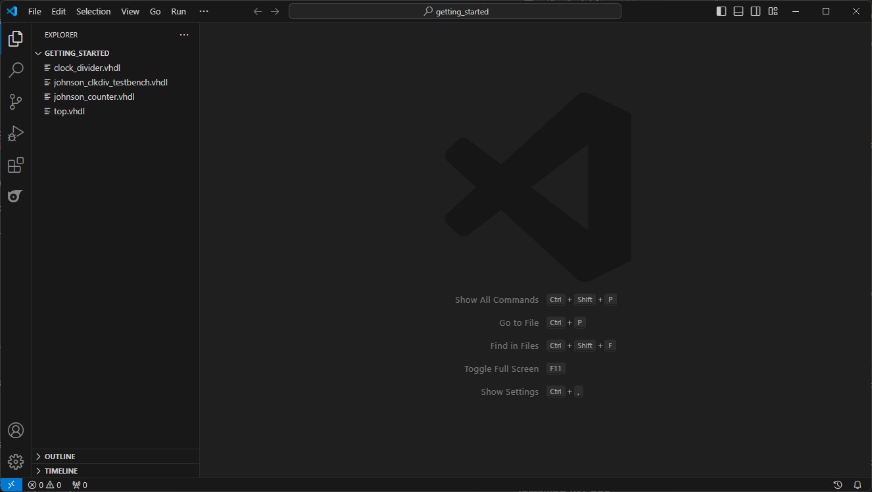Open the Edit menu
The image size is (872, 492).
[x=59, y=11]
